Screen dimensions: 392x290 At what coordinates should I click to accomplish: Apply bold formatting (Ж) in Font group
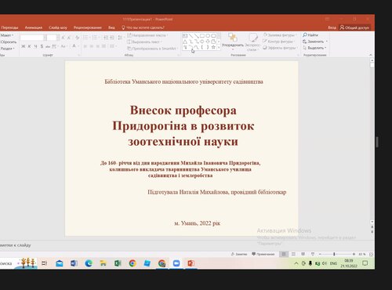[x=24, y=46]
